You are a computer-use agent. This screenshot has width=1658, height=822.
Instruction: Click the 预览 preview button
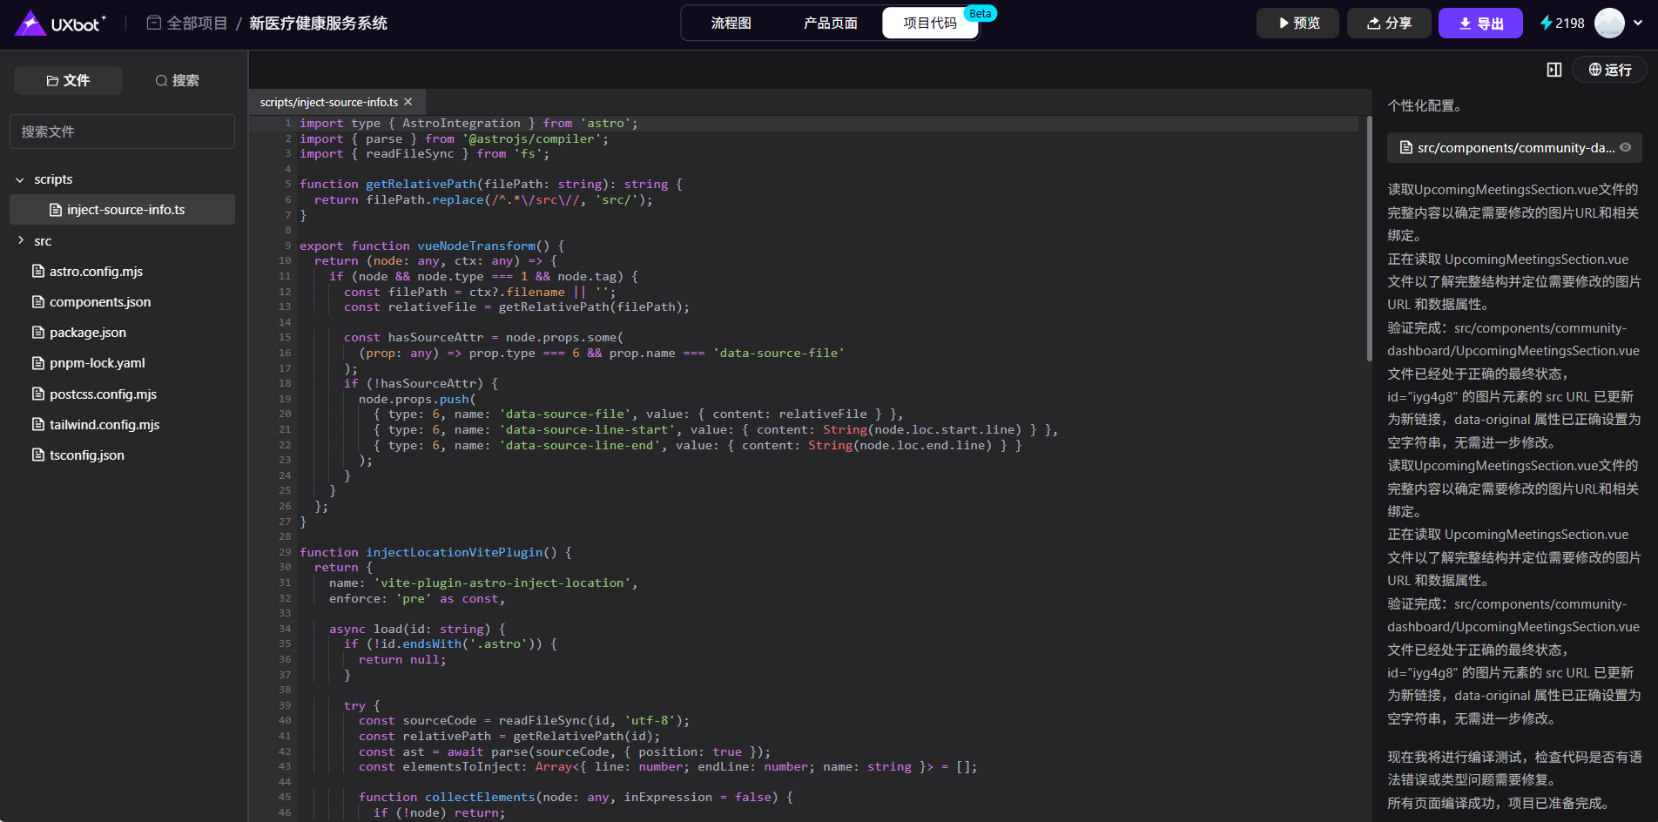[x=1297, y=24]
